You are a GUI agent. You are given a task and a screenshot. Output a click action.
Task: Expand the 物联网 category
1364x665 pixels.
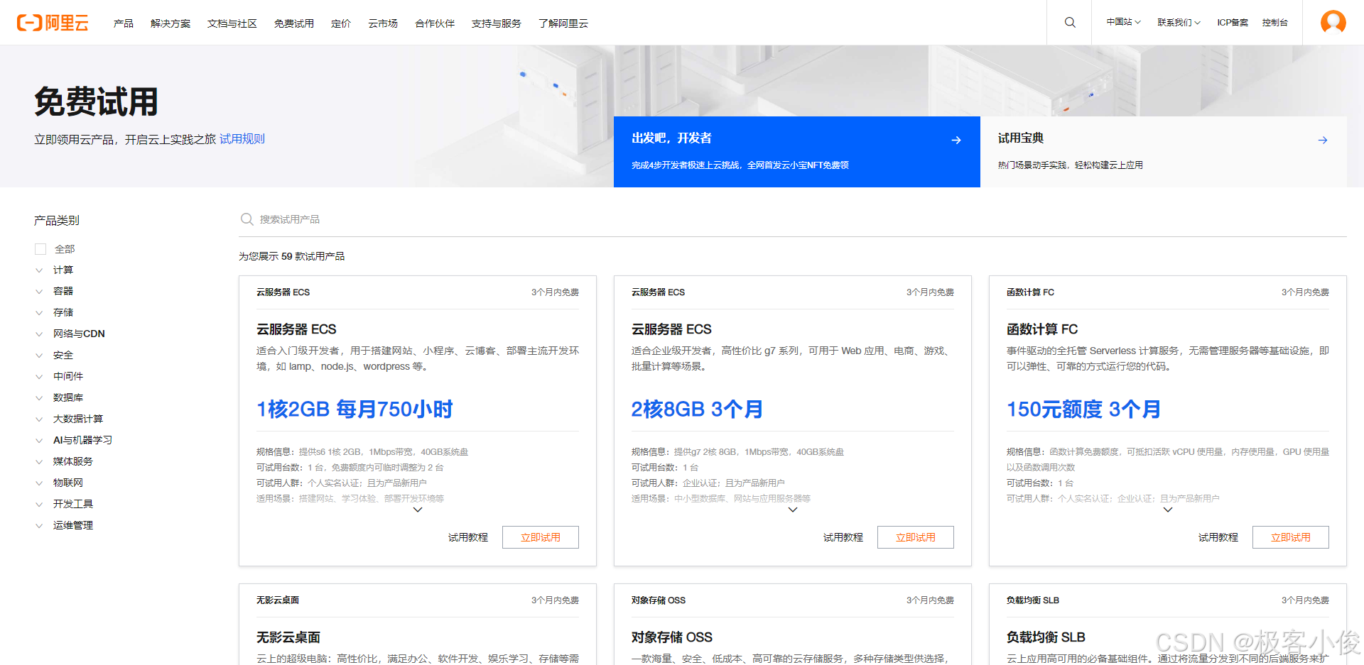[x=39, y=483]
